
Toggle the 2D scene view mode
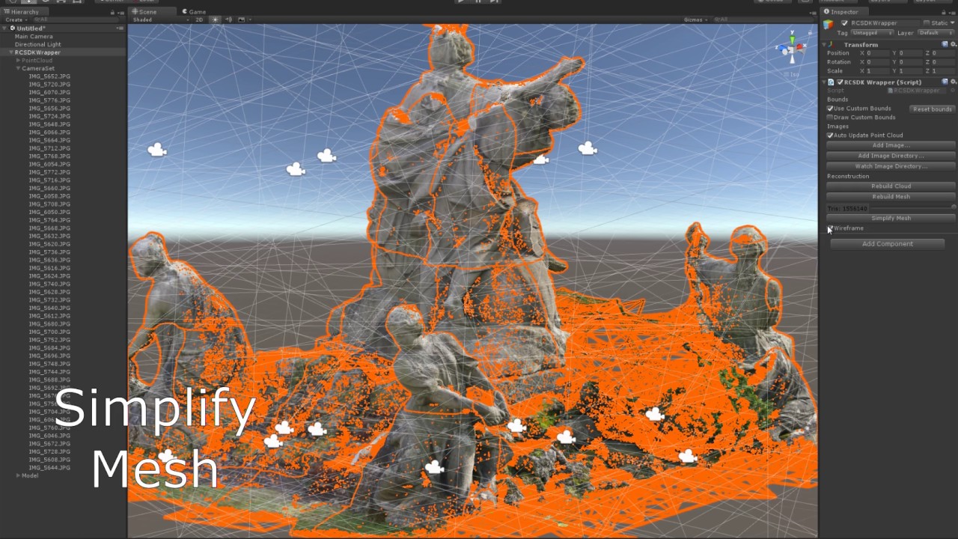click(x=199, y=19)
